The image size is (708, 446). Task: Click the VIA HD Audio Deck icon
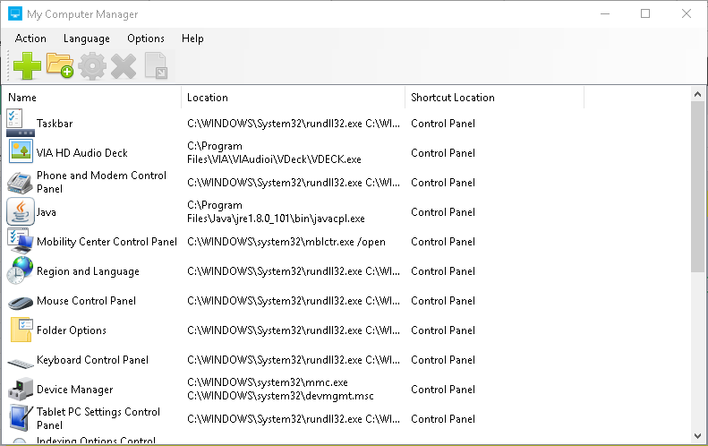[x=21, y=151]
